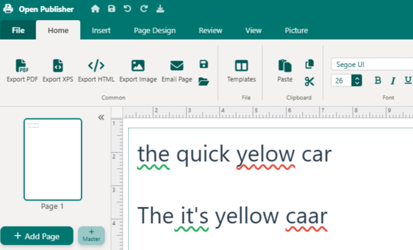The image size is (413, 250).
Task: Click the Save icon in title bar
Action: pyautogui.click(x=112, y=9)
